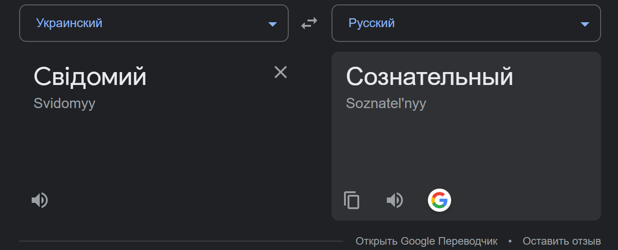Place cursor in the source word Свідомий
The width and height of the screenshot is (618, 250).
pos(90,77)
